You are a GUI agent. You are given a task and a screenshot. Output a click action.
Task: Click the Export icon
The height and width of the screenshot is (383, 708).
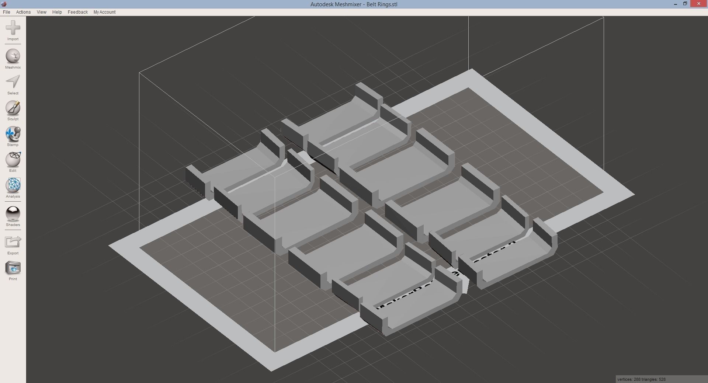(13, 242)
